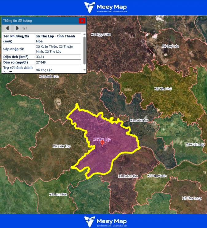Select the Xã Lam Sơn region label
The image size is (207, 228).
tap(58, 194)
